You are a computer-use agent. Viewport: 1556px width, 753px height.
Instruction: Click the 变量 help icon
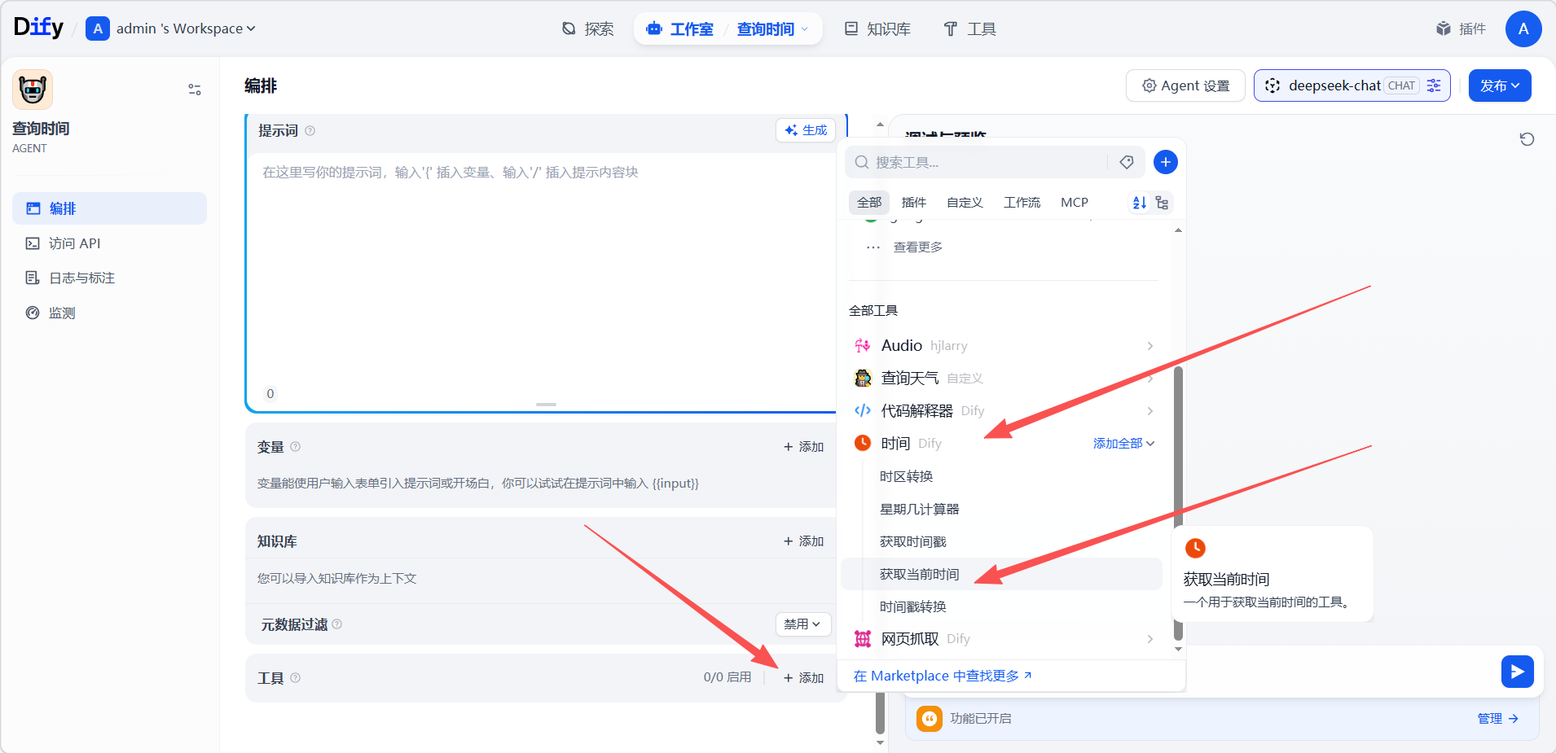coord(296,447)
